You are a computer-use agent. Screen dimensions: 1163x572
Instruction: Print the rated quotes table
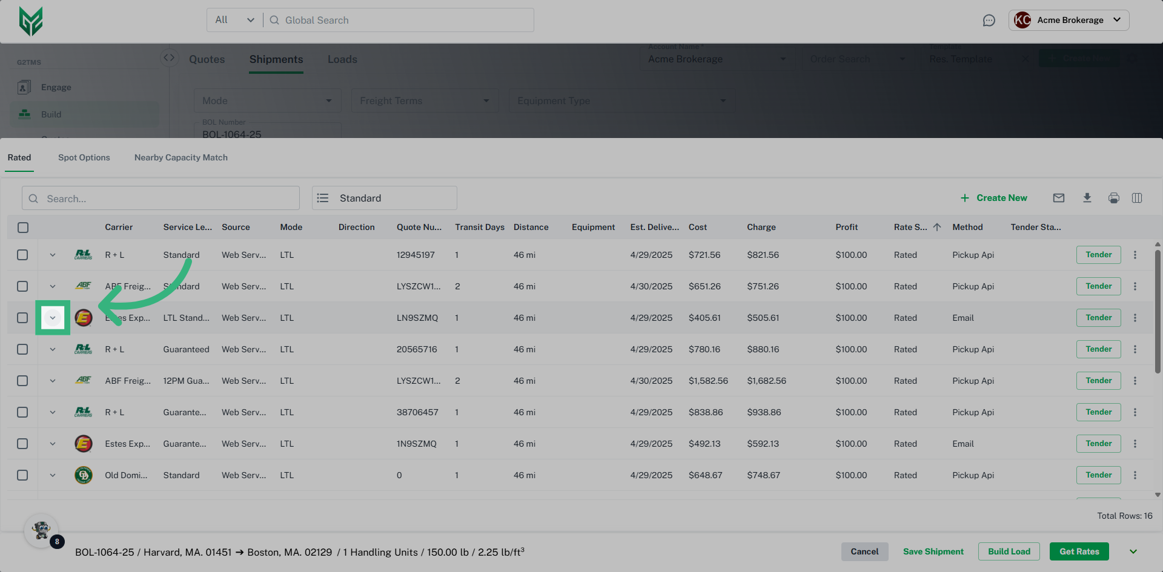(1113, 198)
